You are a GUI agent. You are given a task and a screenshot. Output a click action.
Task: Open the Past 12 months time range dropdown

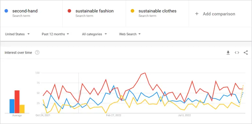click(x=55, y=34)
